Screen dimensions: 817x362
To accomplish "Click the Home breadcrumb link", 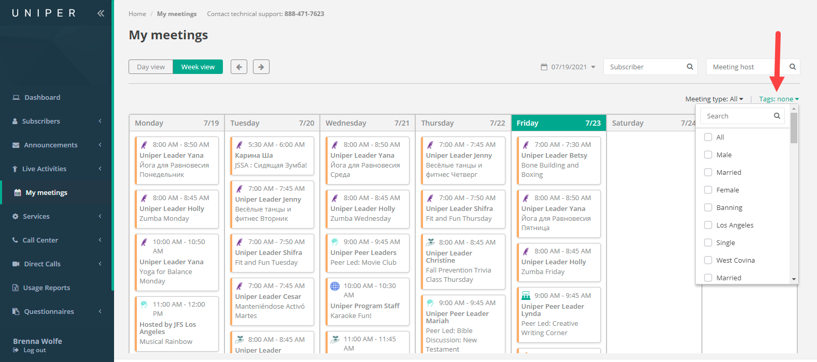I will (137, 14).
